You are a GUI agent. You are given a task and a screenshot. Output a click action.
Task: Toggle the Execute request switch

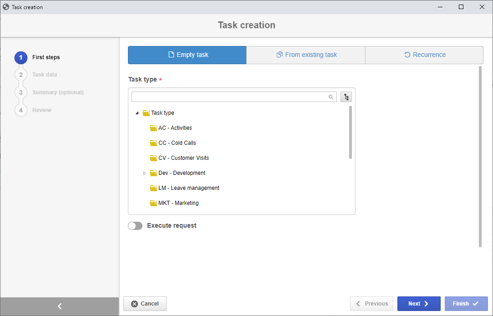[x=135, y=226]
